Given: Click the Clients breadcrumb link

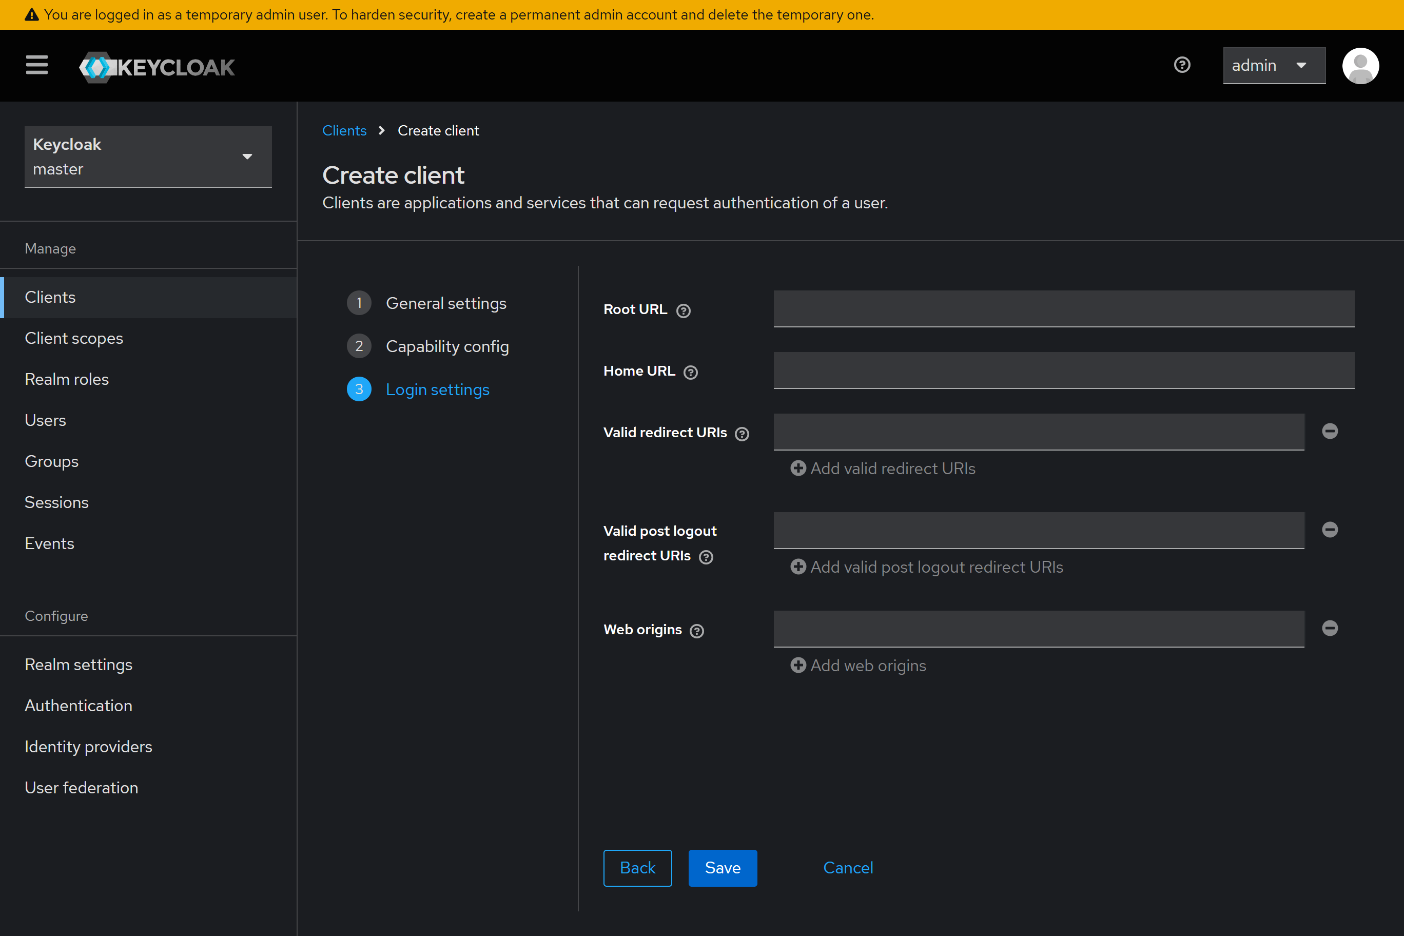Looking at the screenshot, I should 344,131.
